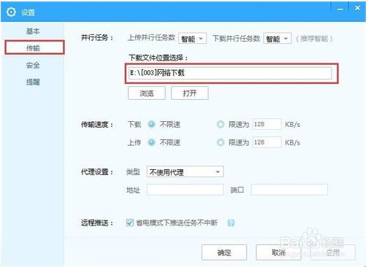Open the 提醒 settings tab
368x267 pixels.
tap(33, 82)
